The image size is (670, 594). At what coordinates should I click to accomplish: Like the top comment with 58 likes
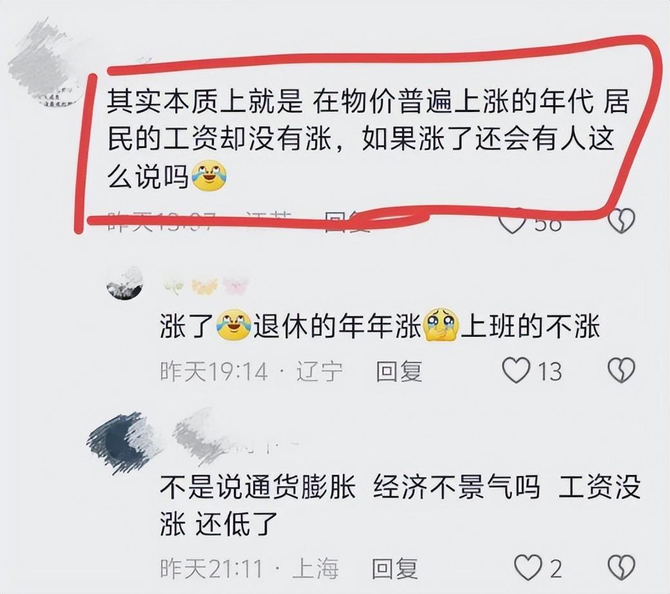pos(513,221)
